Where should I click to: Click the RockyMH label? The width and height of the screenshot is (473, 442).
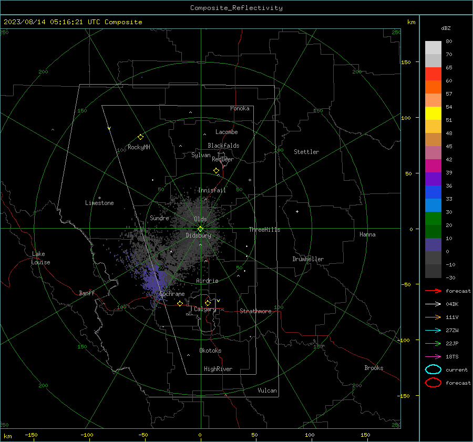point(139,147)
